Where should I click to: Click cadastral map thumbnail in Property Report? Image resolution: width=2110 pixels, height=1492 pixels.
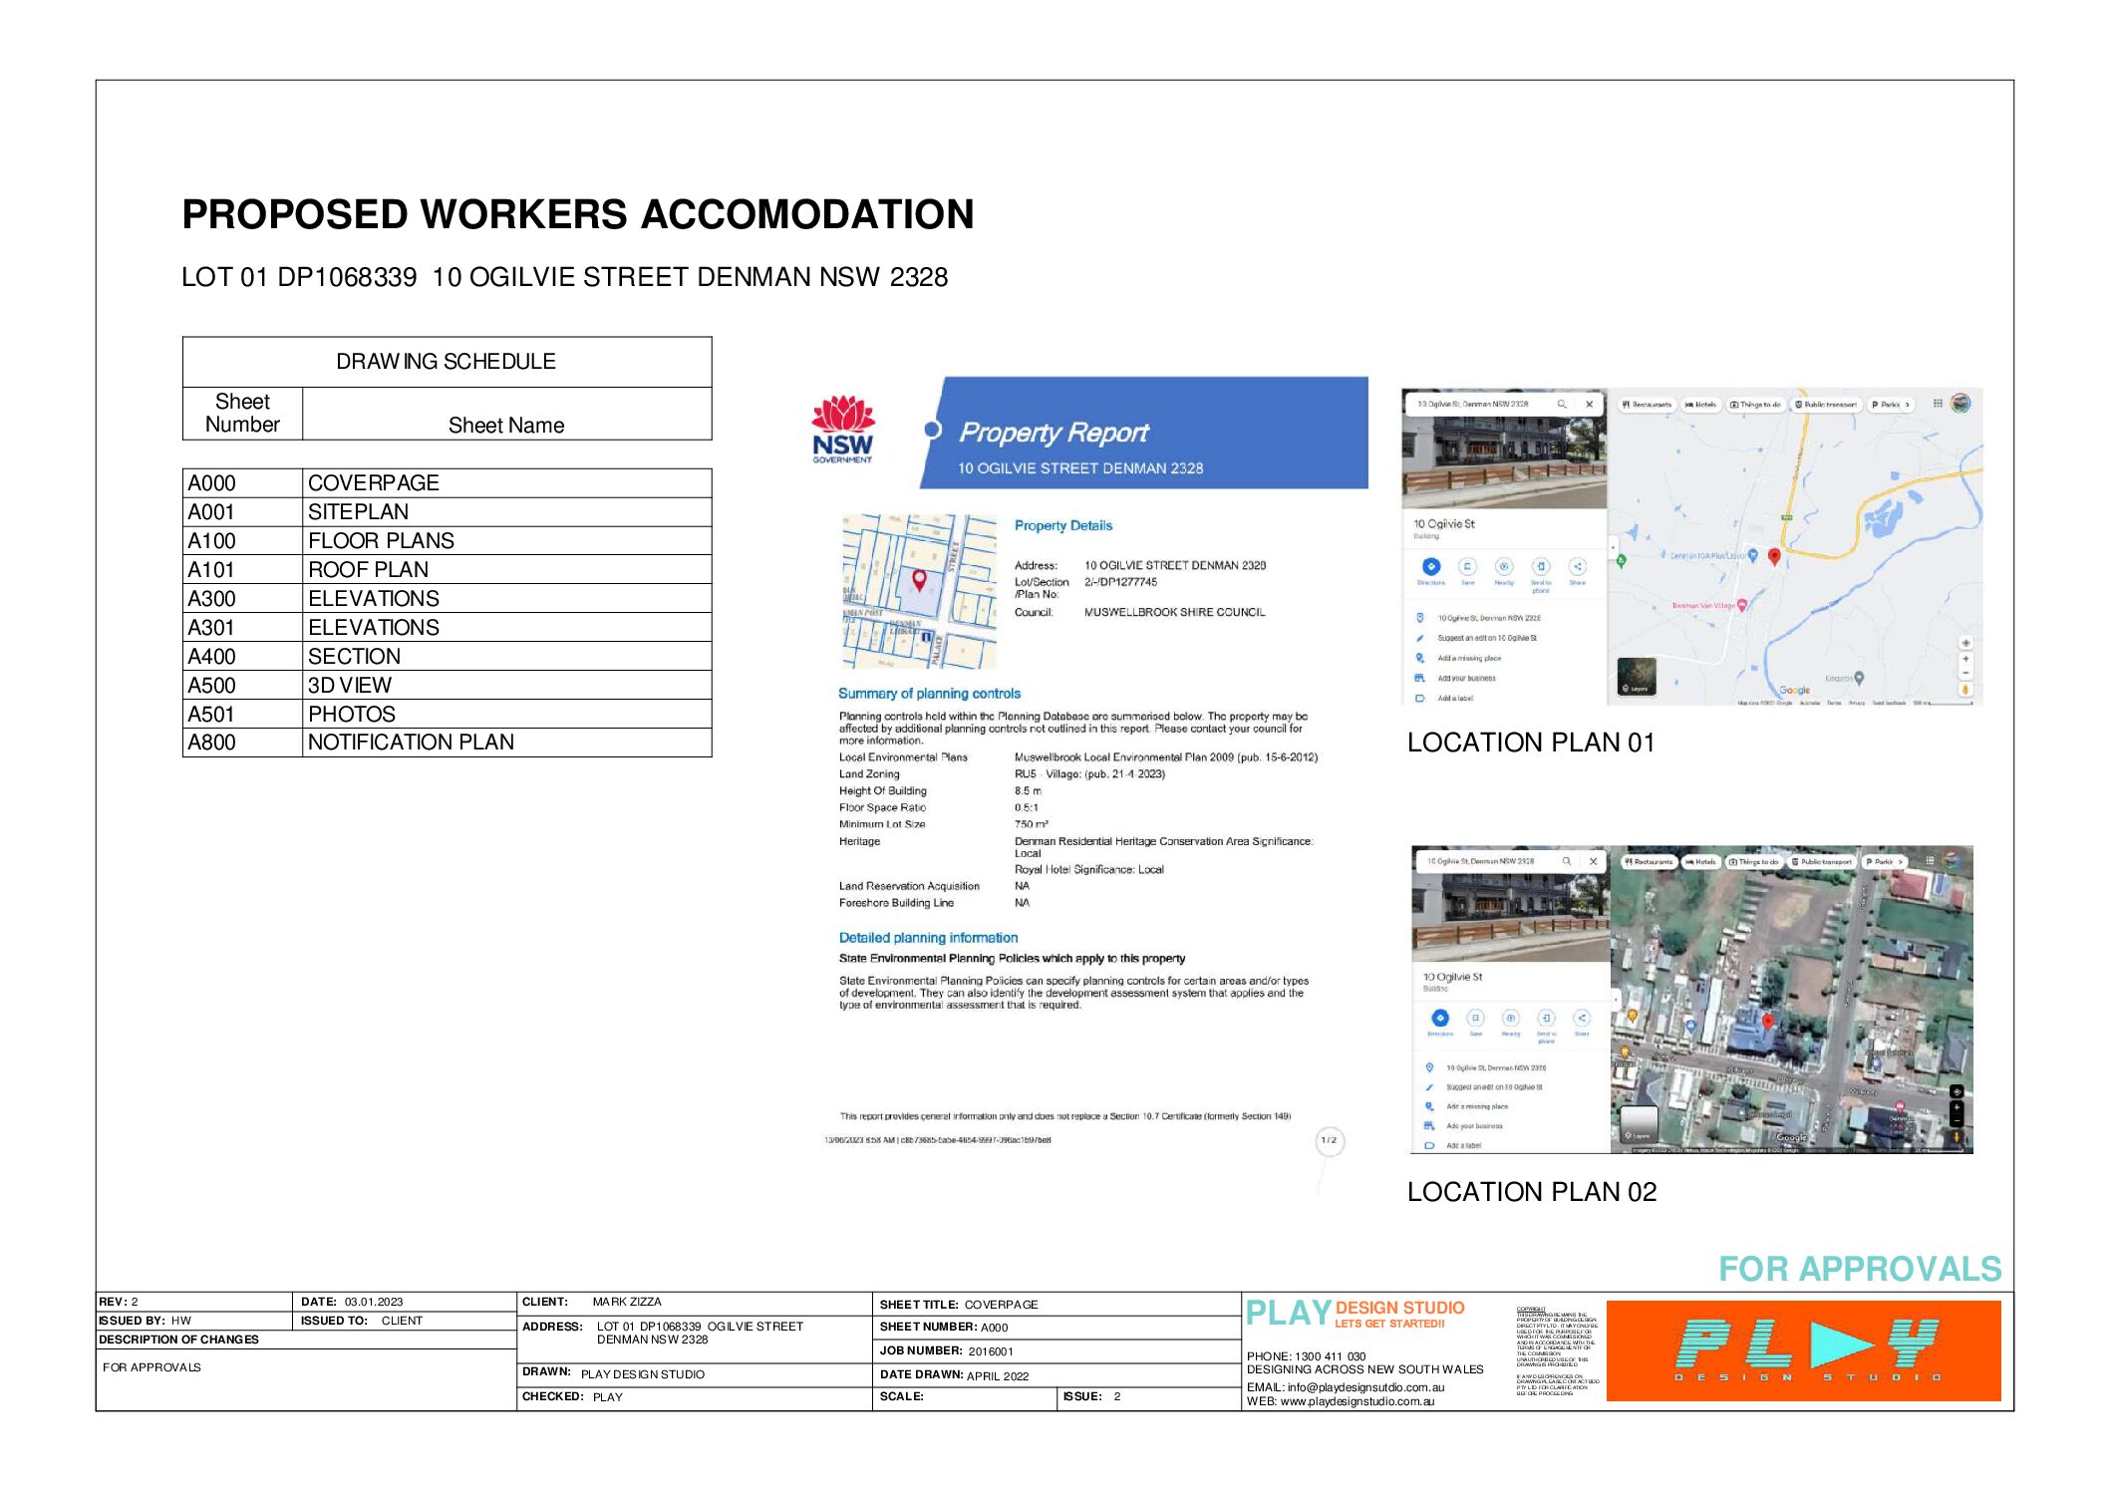[918, 591]
